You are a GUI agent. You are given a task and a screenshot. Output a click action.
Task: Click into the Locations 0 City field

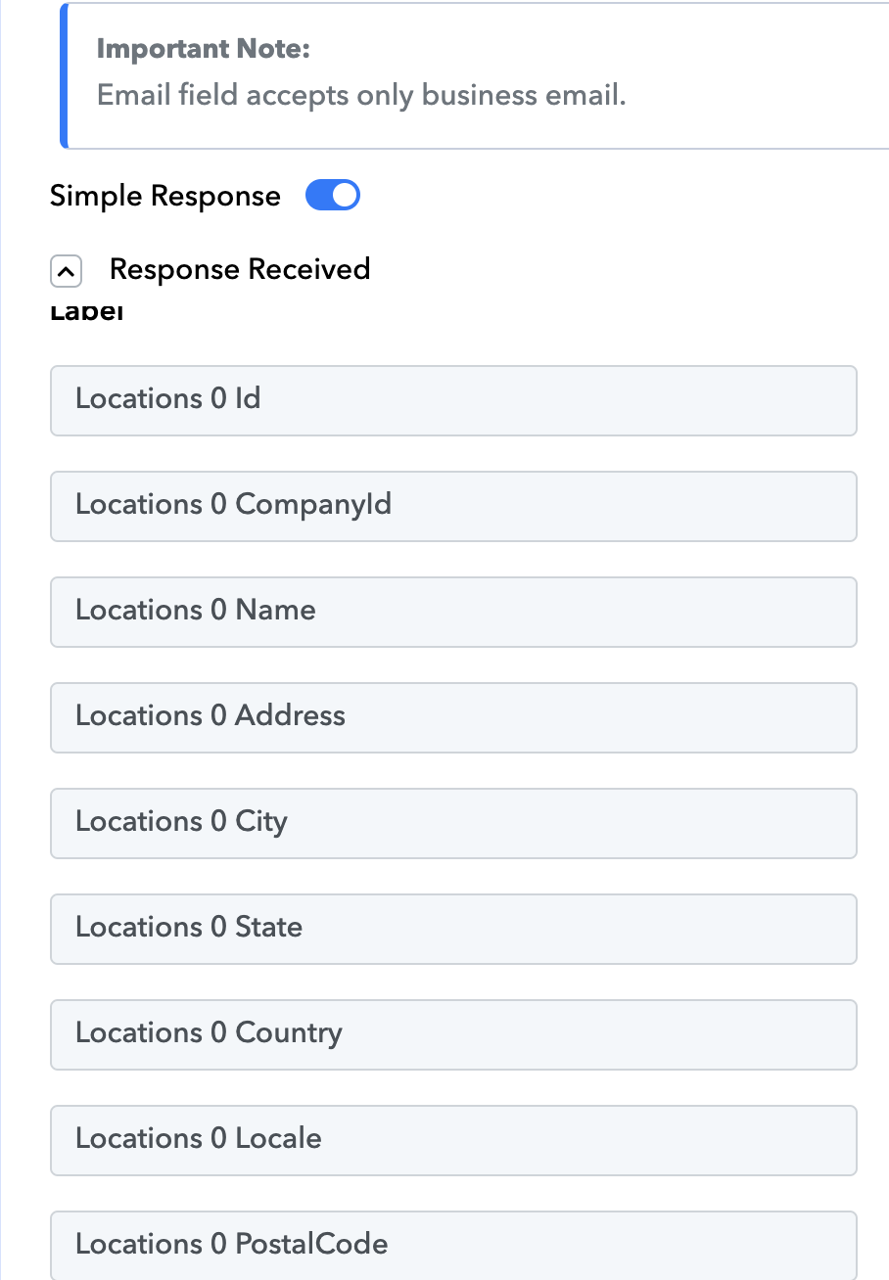coord(453,823)
